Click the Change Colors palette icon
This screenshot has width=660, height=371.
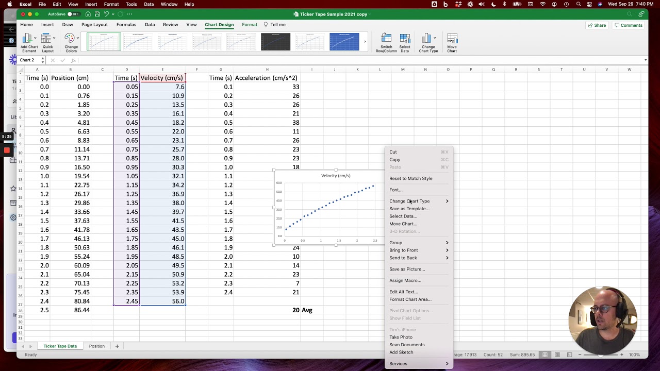pyautogui.click(x=69, y=38)
